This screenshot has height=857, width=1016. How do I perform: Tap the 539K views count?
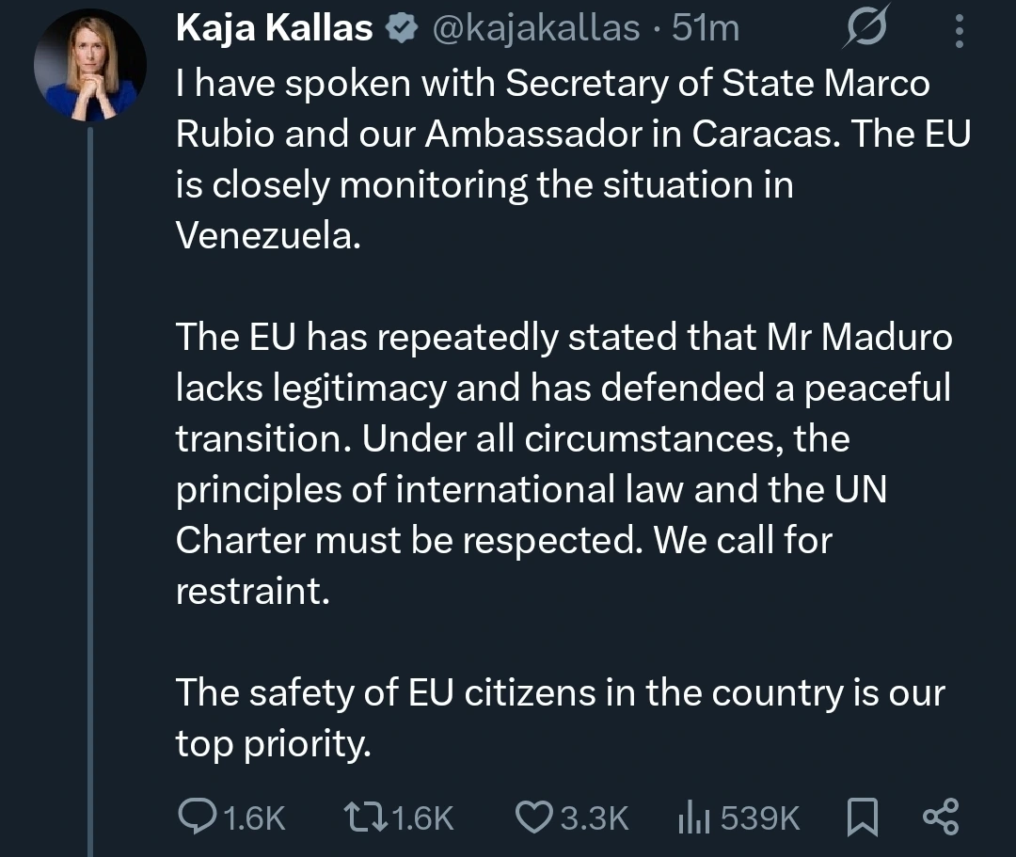point(759,817)
